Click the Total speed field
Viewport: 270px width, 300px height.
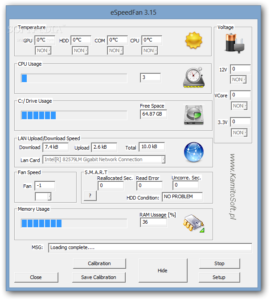(152, 147)
